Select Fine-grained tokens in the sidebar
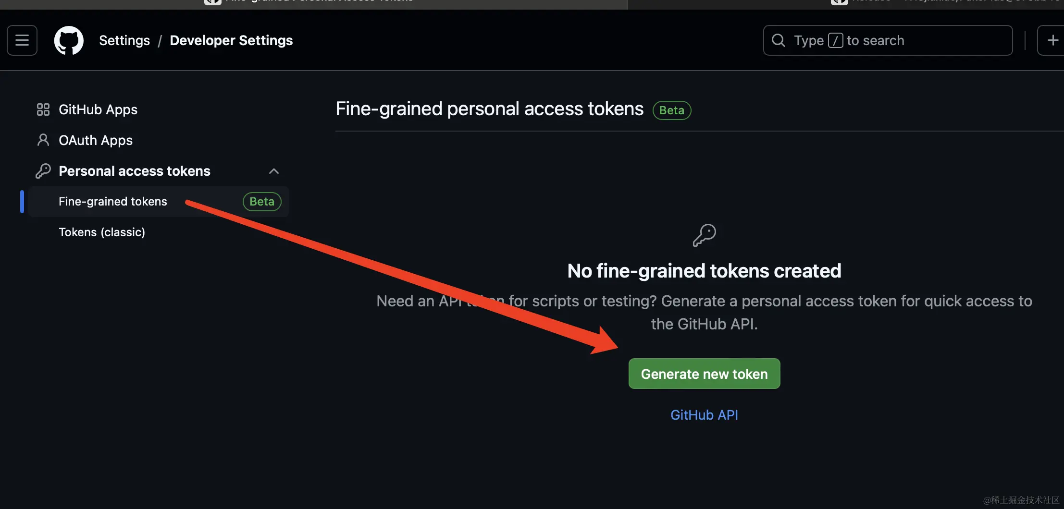 pos(113,201)
